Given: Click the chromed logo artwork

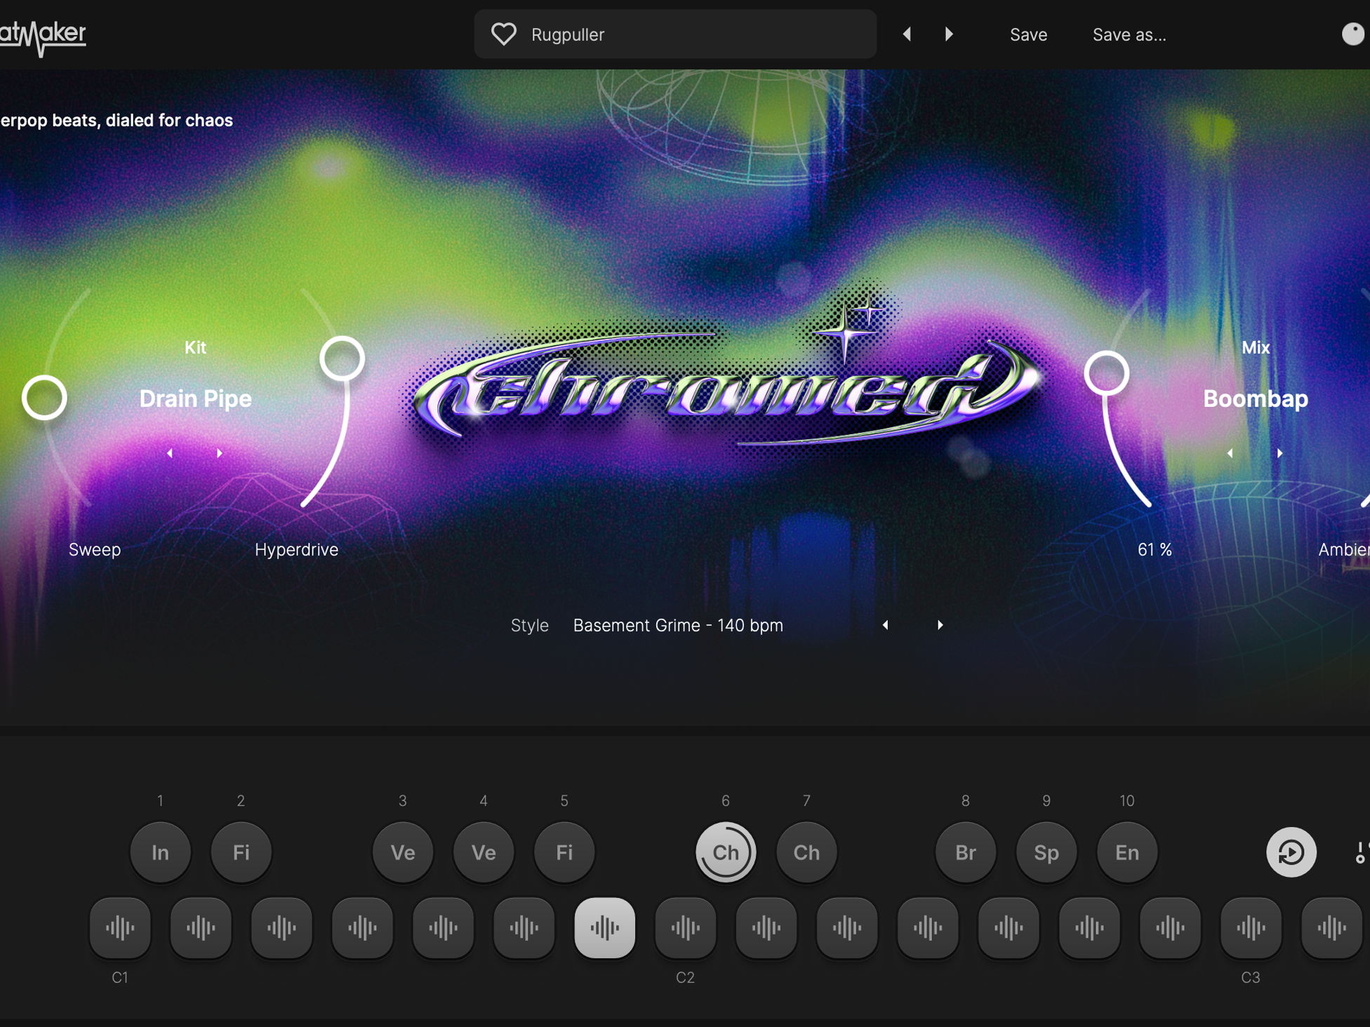Looking at the screenshot, I should [726, 379].
